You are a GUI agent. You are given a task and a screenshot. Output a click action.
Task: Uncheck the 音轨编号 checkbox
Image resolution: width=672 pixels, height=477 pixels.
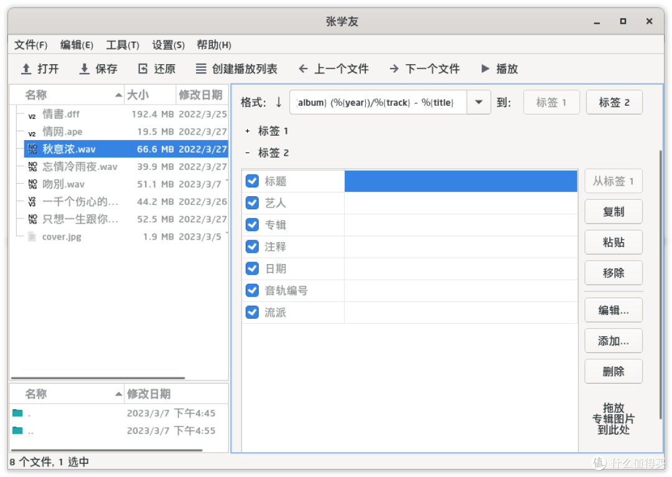pyautogui.click(x=252, y=290)
